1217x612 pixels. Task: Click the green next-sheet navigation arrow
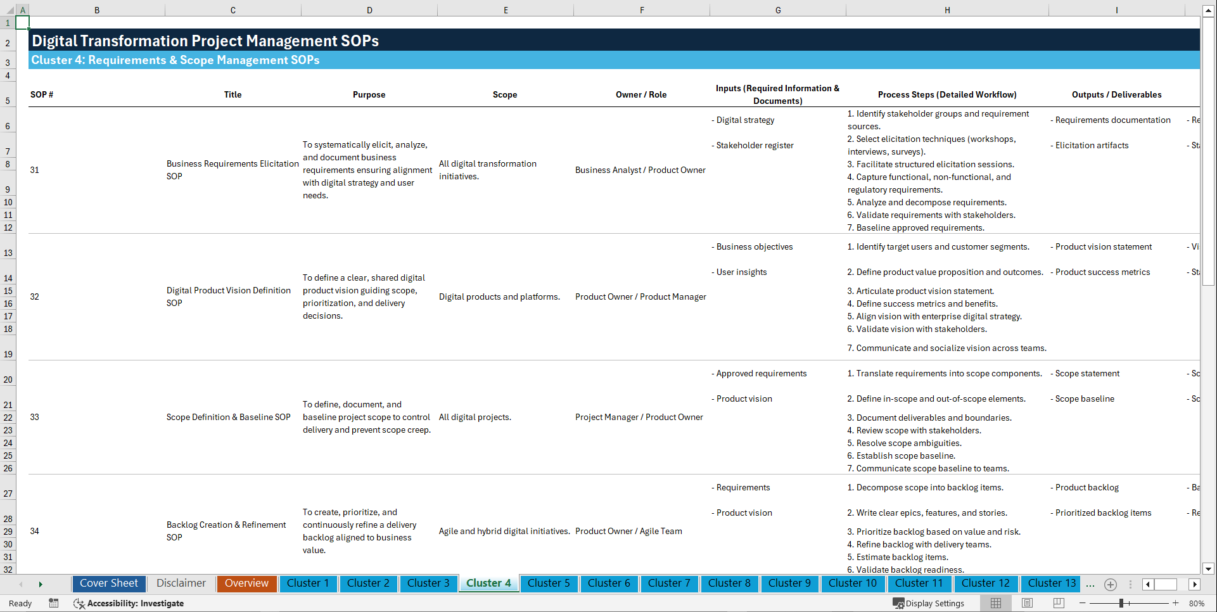point(41,584)
